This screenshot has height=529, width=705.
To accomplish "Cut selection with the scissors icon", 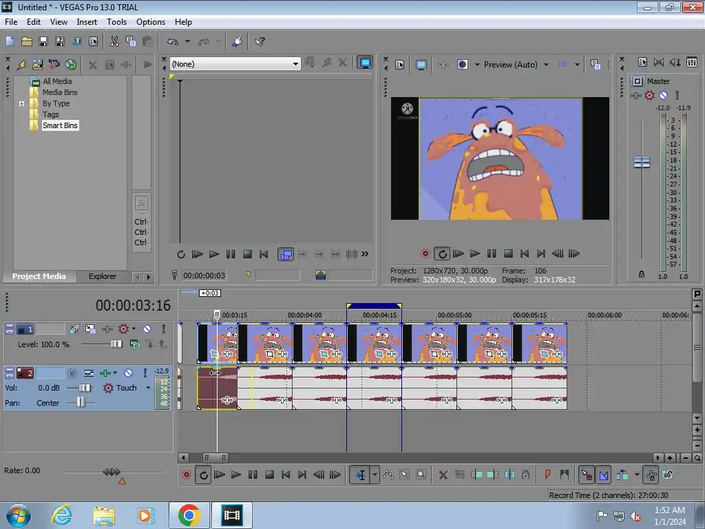I will [114, 41].
